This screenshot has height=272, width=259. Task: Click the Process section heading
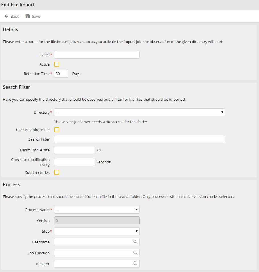coord(11,184)
